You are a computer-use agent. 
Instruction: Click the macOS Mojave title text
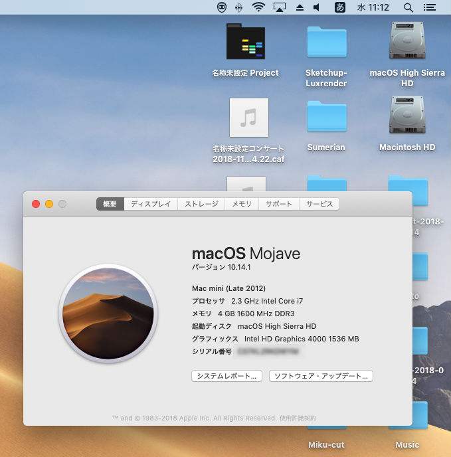tap(246, 254)
